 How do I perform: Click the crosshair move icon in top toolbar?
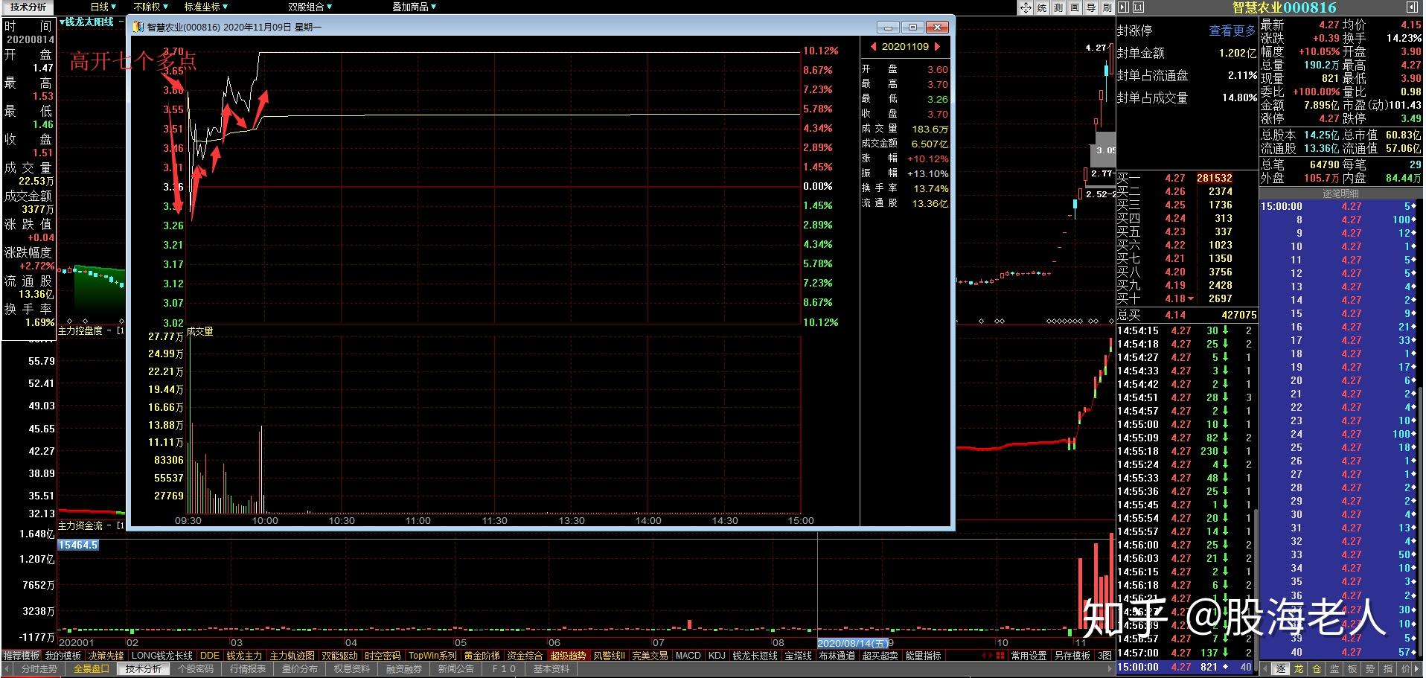pos(1026,7)
